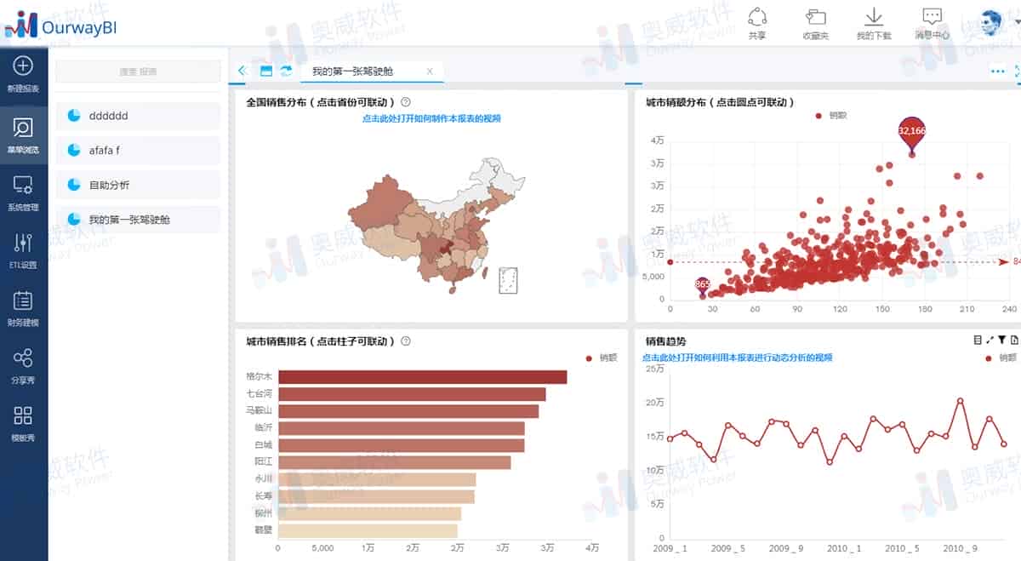1021x561 pixels.
Task: Click the user avatar at top right
Action: coord(992,23)
